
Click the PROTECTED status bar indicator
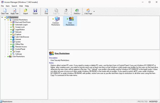click(142, 101)
